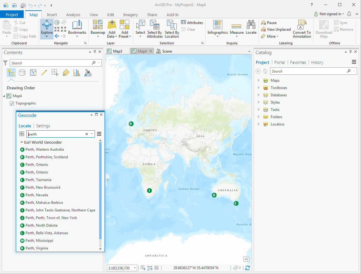Switch to the Analysis ribbon tab
This screenshot has width=361, height=274.
pos(73,15)
